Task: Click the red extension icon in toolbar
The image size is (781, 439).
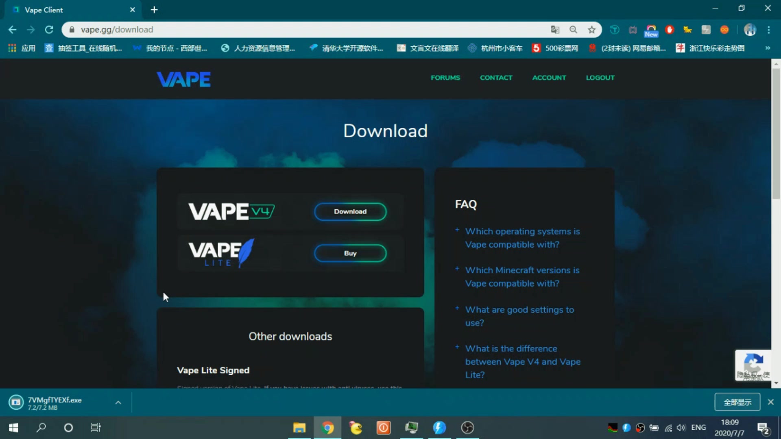Action: click(670, 30)
